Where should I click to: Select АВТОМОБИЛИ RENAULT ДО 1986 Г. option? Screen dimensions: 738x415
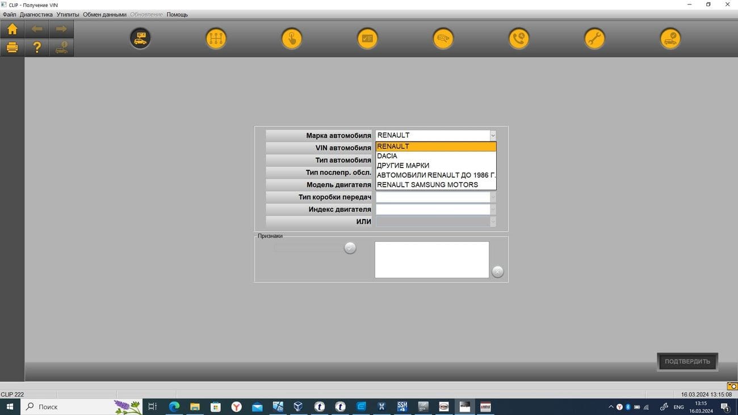(436, 175)
